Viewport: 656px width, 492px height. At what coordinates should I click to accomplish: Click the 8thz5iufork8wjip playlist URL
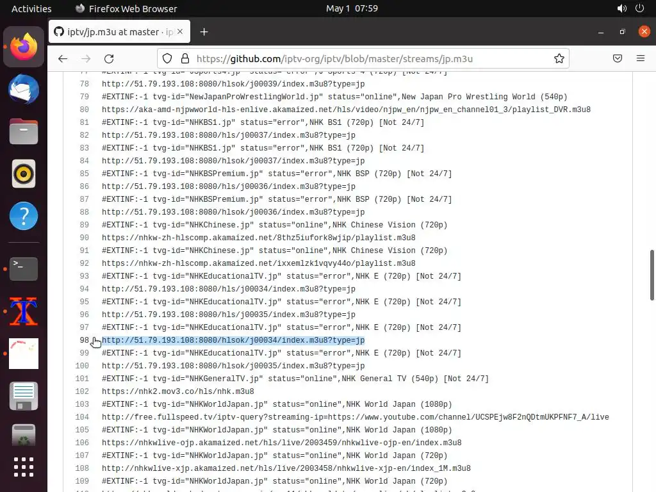[x=259, y=238]
